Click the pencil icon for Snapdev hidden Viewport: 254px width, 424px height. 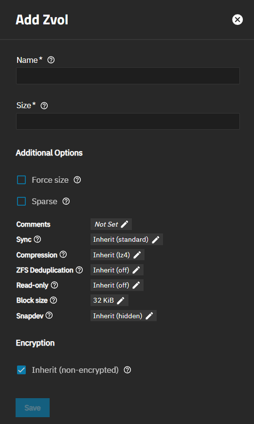[149, 316]
